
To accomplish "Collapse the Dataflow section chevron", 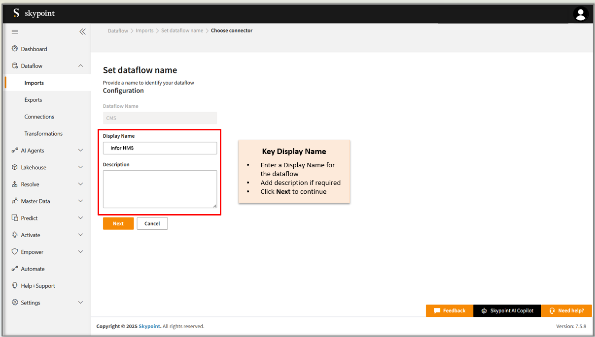I will click(81, 66).
